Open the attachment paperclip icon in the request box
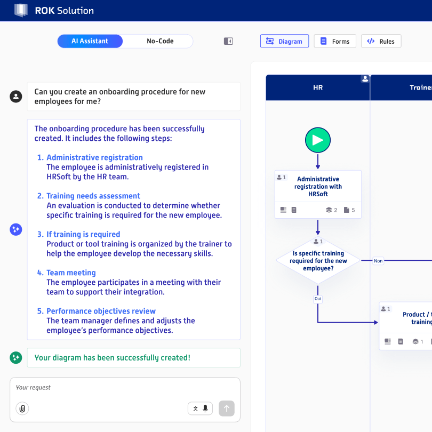 (22, 409)
